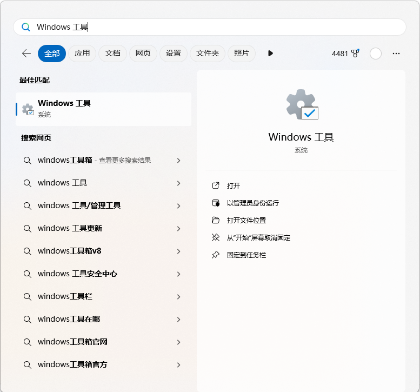Open the Windows 工具 best match result

point(103,109)
